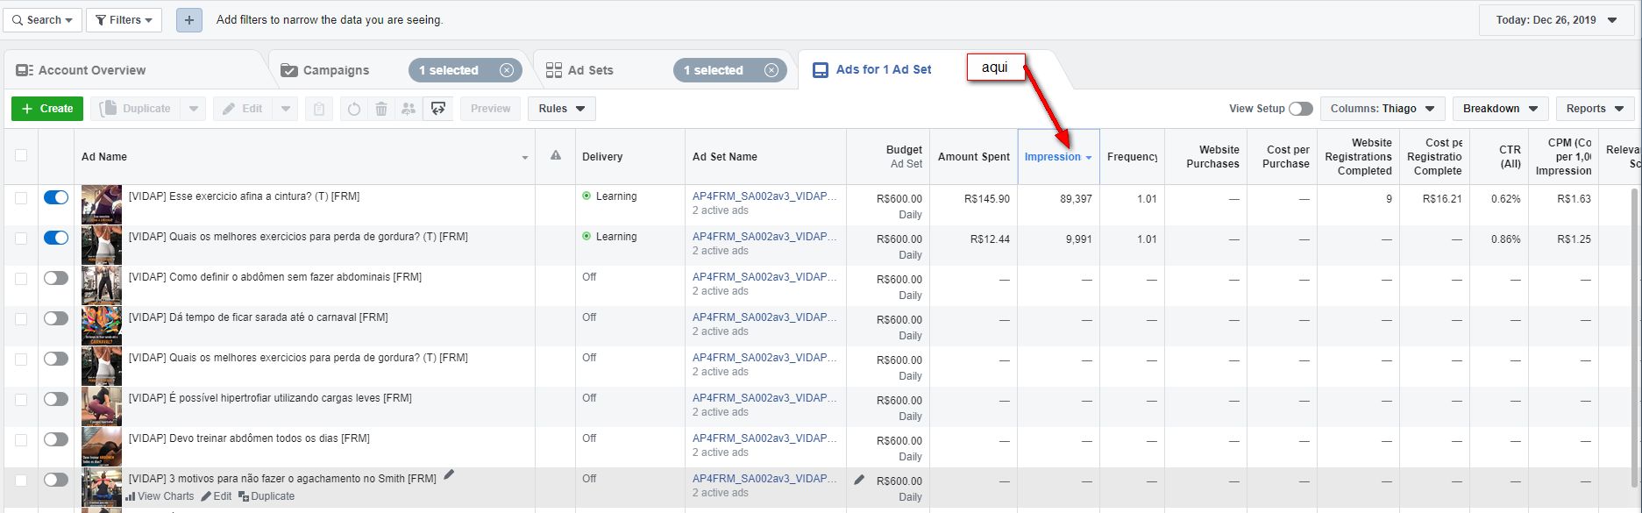Clear the Campaigns '1 selected' filter X

[x=507, y=70]
